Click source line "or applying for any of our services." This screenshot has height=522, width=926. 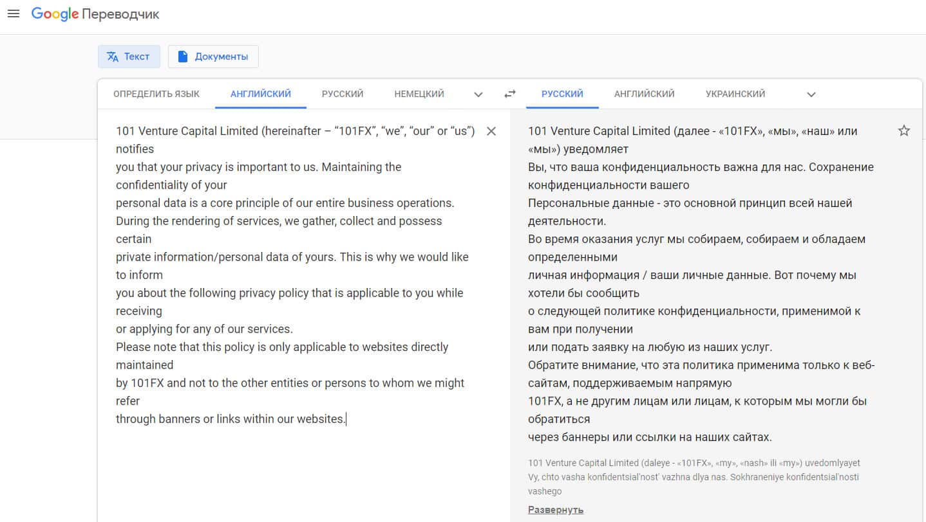click(x=204, y=329)
